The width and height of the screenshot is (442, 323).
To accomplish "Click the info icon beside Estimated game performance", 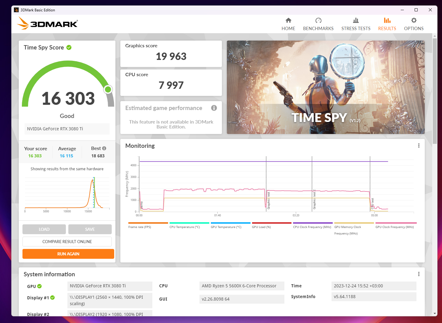I will pyautogui.click(x=214, y=108).
